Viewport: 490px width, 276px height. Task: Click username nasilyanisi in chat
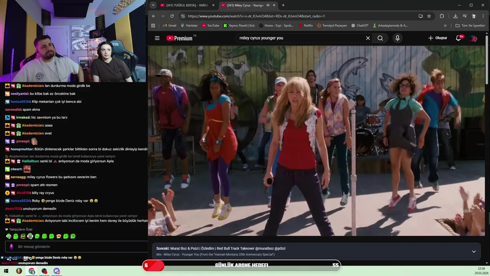(x=20, y=94)
